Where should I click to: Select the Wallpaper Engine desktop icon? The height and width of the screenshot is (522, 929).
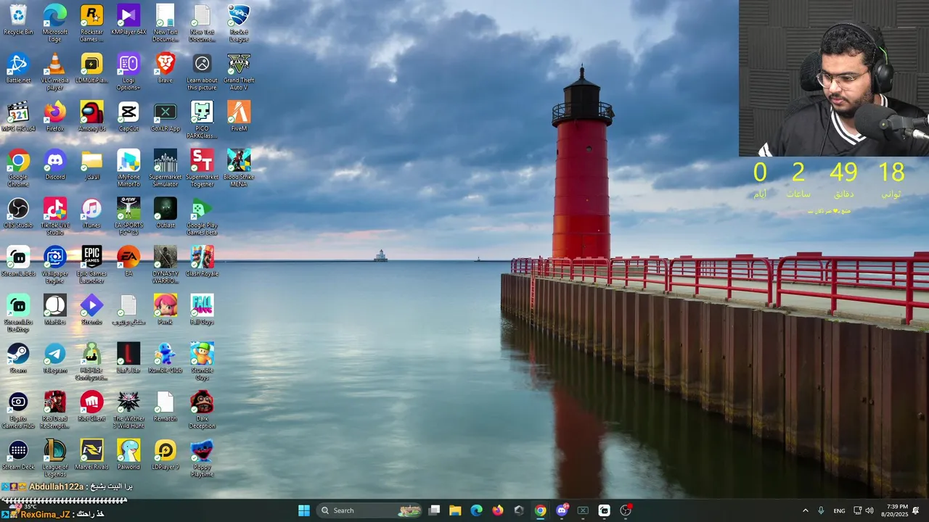[x=54, y=265]
